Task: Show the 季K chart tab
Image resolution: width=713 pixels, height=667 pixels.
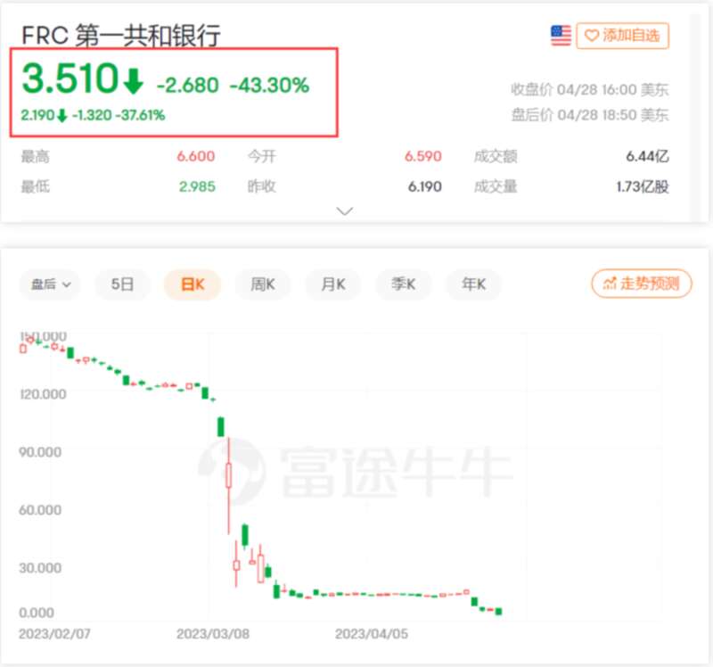Action: coord(404,284)
